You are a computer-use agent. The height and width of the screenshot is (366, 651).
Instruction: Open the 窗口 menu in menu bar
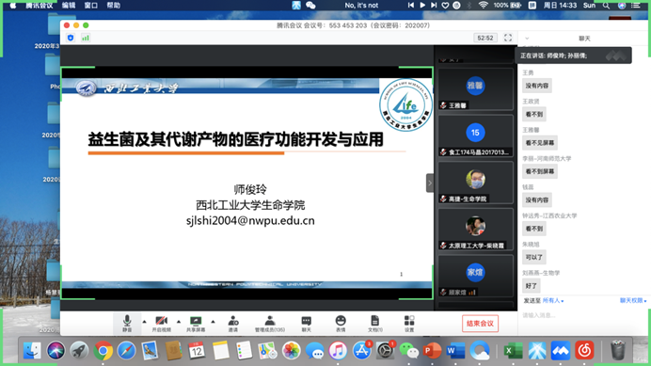[91, 5]
